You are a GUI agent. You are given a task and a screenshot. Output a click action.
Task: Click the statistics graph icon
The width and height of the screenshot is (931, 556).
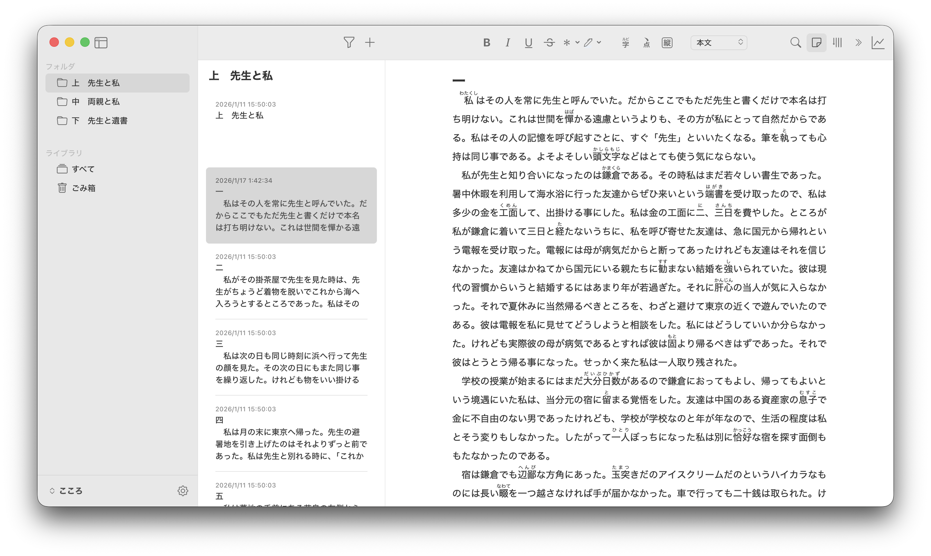878,43
